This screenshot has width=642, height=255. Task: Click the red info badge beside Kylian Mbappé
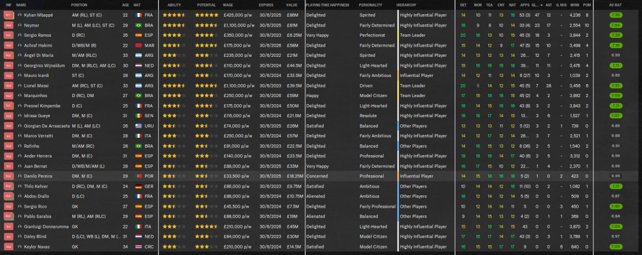point(9,15)
